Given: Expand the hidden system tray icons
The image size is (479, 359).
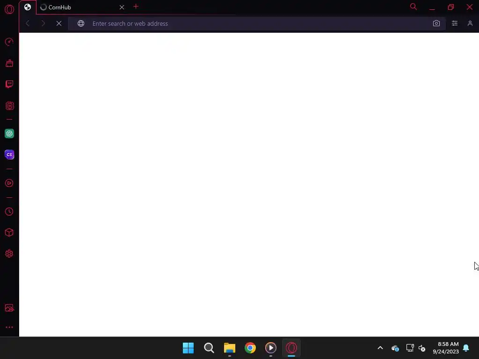Looking at the screenshot, I should point(380,348).
